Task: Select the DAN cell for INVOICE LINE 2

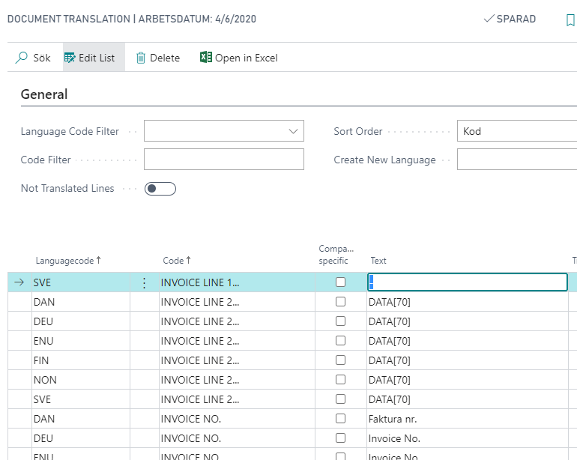Action: pyautogui.click(x=81, y=302)
